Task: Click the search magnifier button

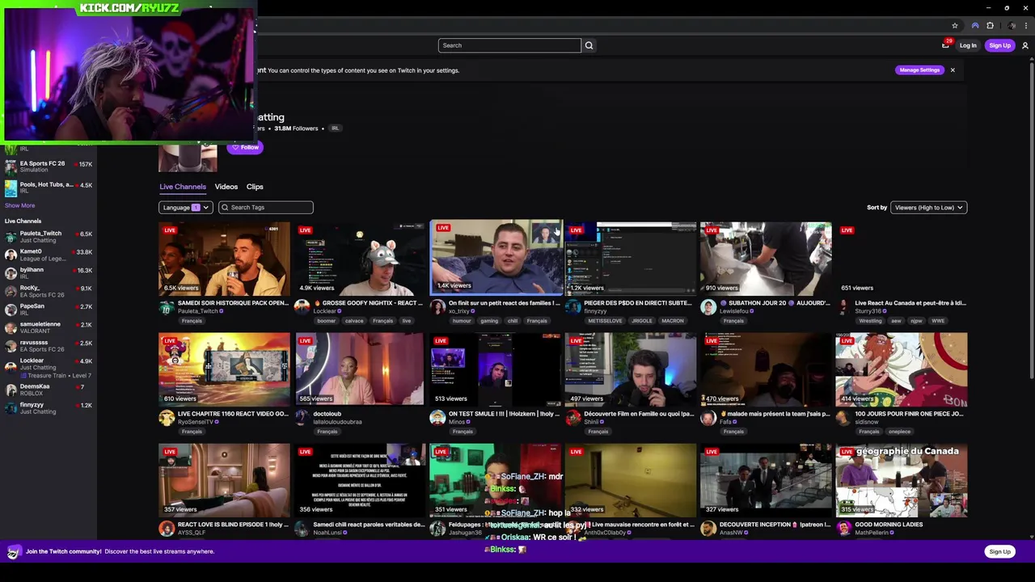Action: (x=589, y=45)
